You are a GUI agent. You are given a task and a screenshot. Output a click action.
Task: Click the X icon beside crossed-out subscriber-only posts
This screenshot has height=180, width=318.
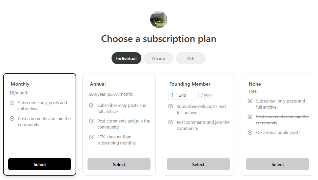point(250,101)
